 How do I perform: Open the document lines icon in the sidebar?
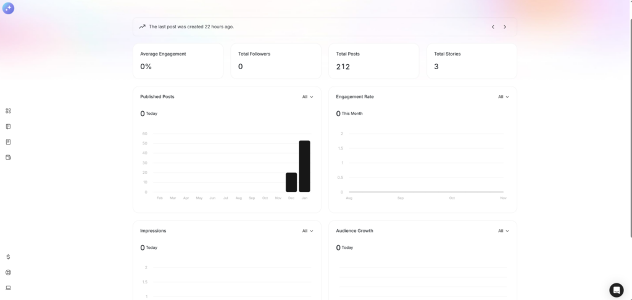[8, 142]
